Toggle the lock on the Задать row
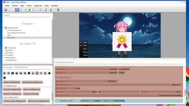The image size is (189, 106). coord(57,92)
